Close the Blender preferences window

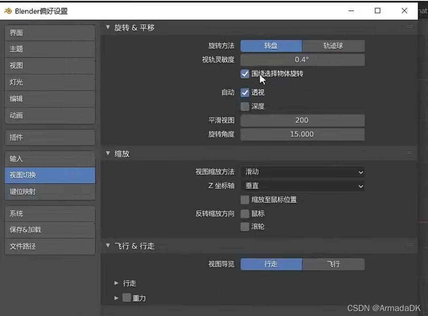(404, 11)
